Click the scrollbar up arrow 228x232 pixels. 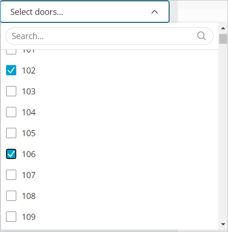coord(223,28)
